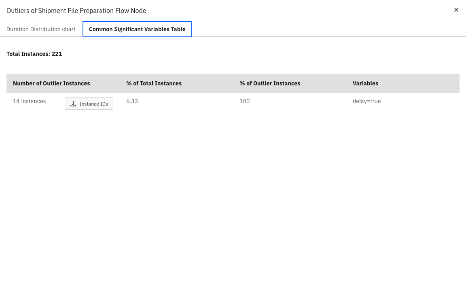The image size is (466, 301).
Task: Click the % of Outlier Instances column header
Action: click(x=269, y=83)
